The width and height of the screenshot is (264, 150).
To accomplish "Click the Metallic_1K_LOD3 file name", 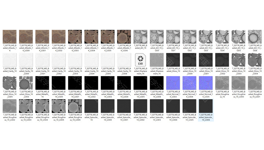I will coord(107,94).
